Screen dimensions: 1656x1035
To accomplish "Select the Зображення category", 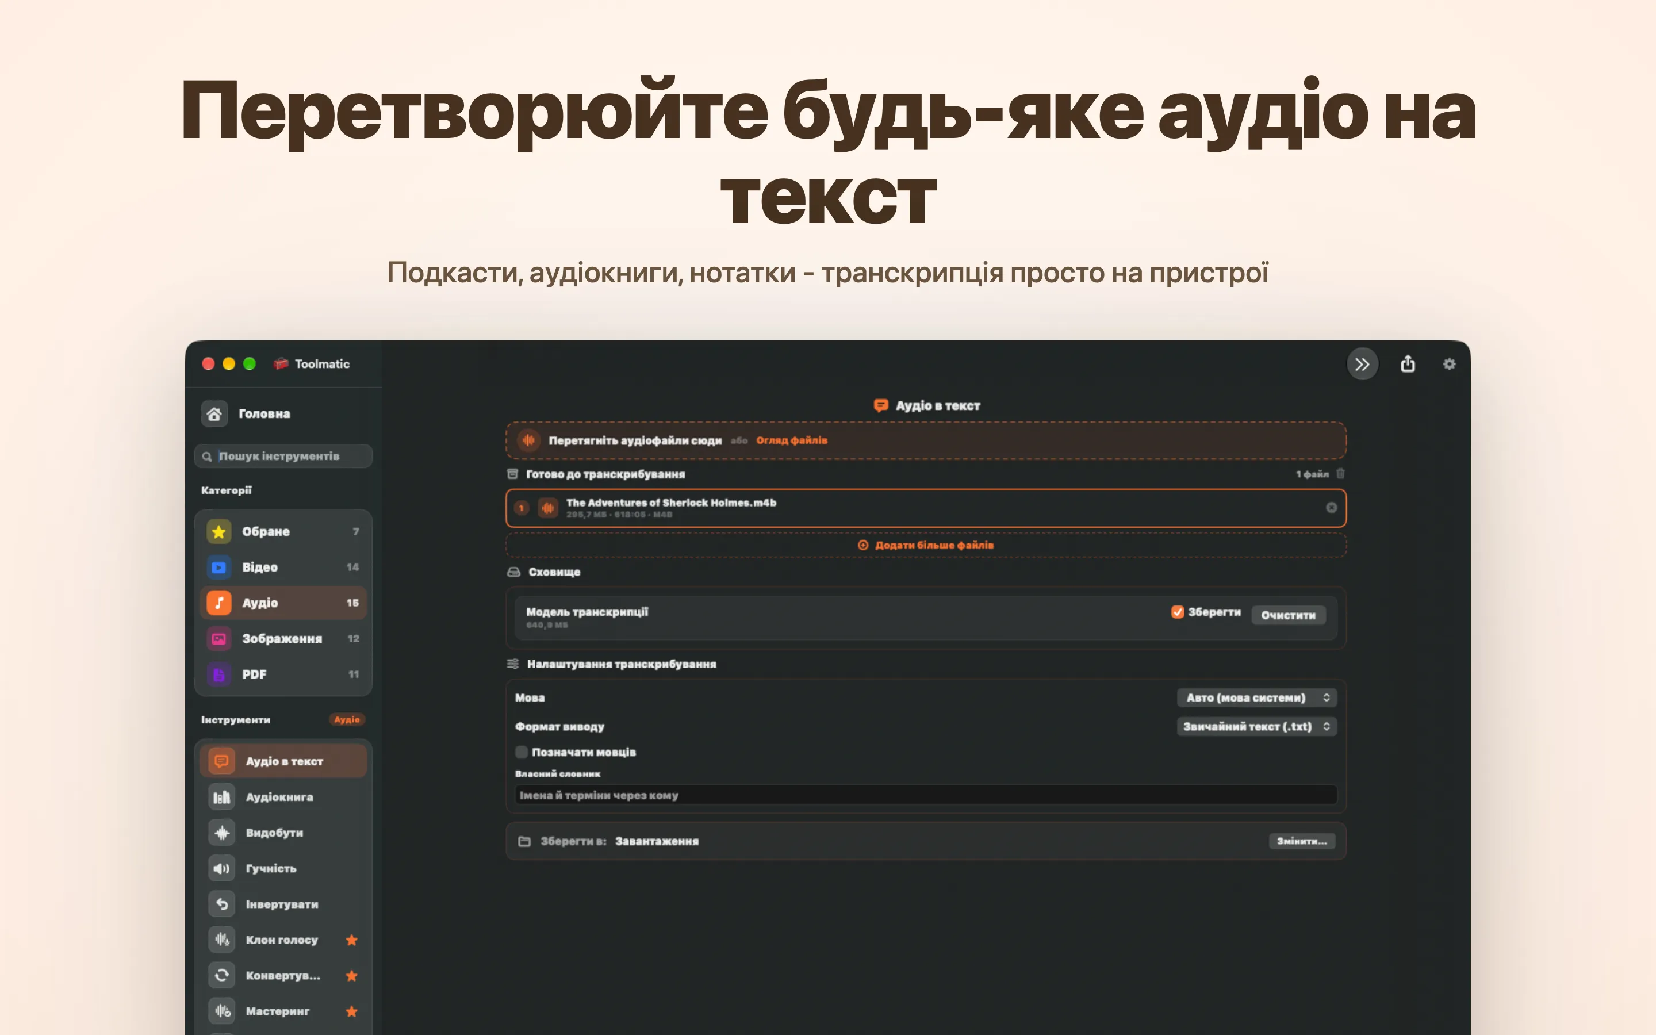I will [283, 638].
